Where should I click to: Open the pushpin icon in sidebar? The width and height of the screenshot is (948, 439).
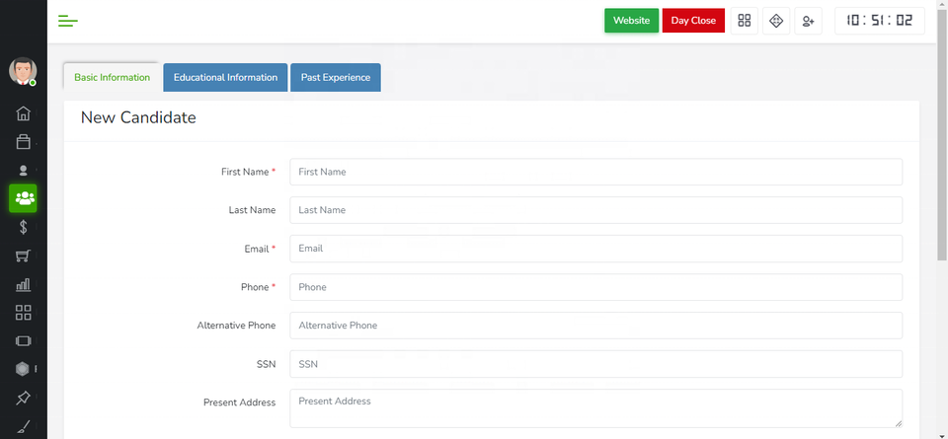(x=23, y=398)
